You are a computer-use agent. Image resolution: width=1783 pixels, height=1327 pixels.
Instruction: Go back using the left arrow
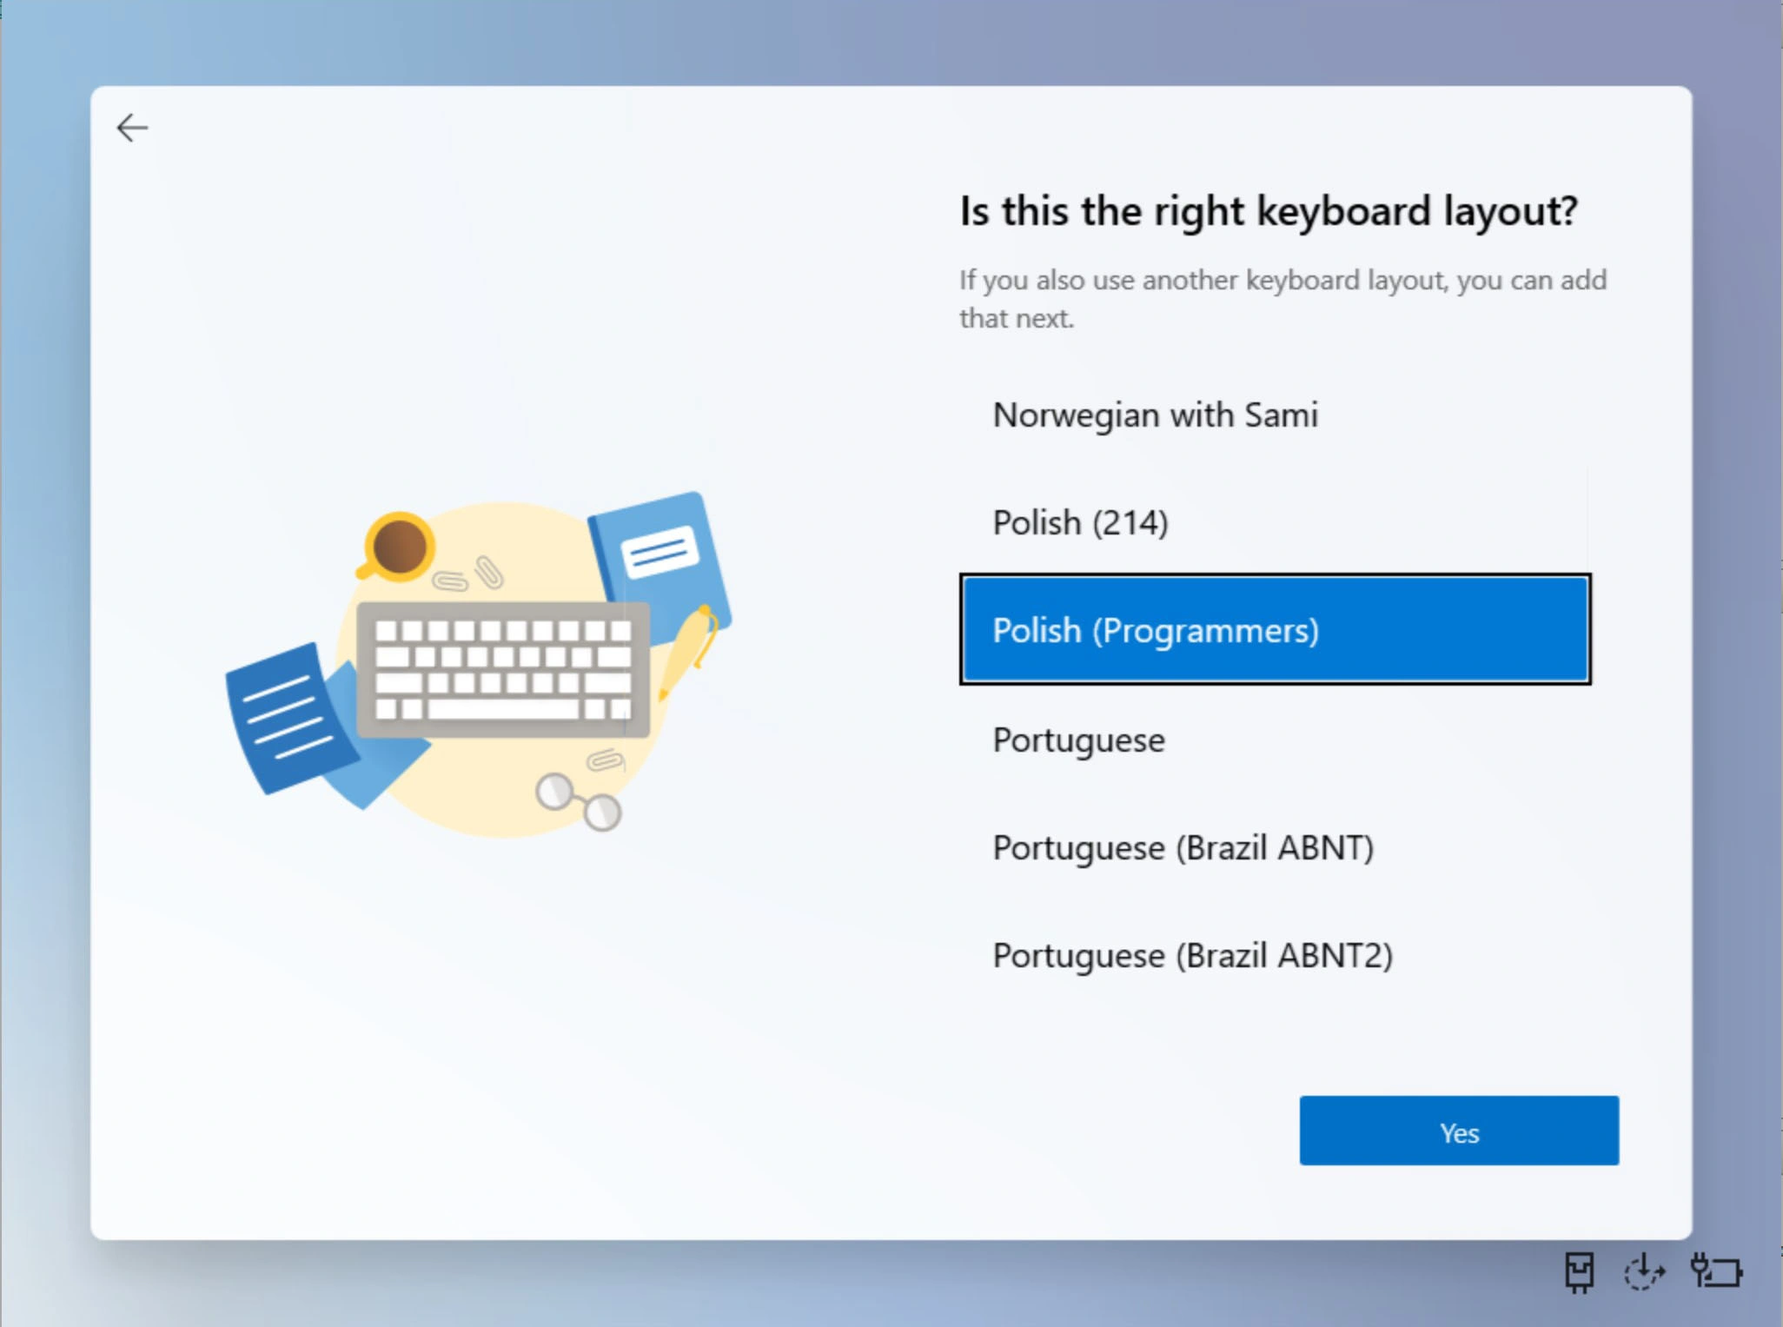[x=132, y=128]
